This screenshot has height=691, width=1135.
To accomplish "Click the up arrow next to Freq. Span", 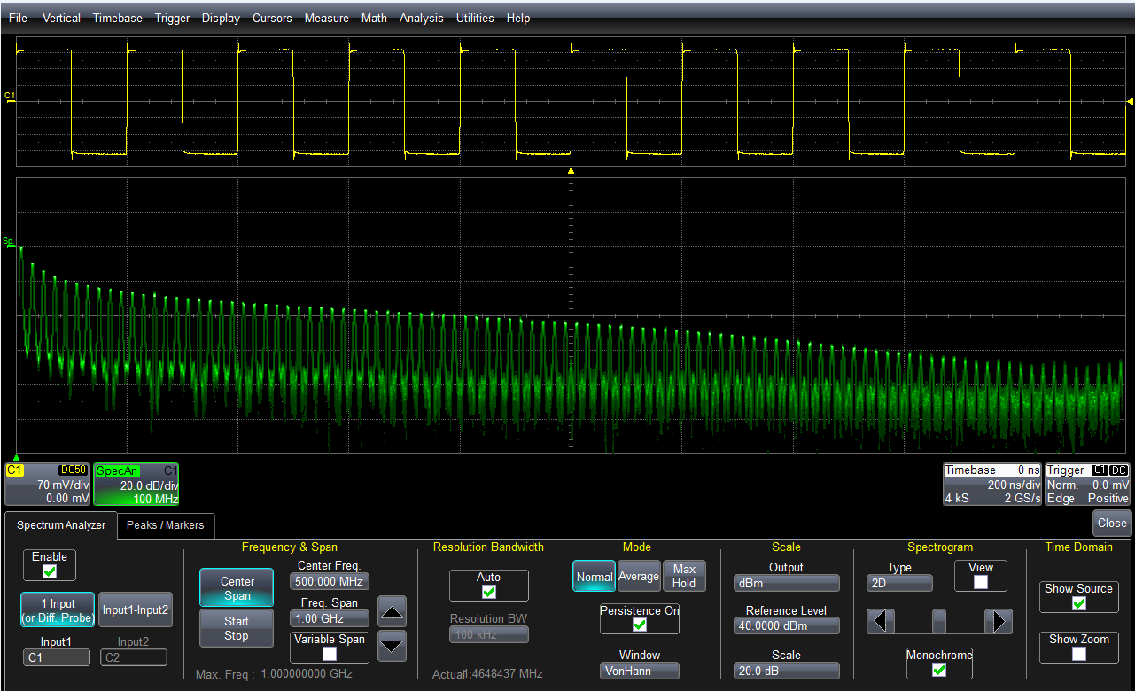I will point(392,610).
